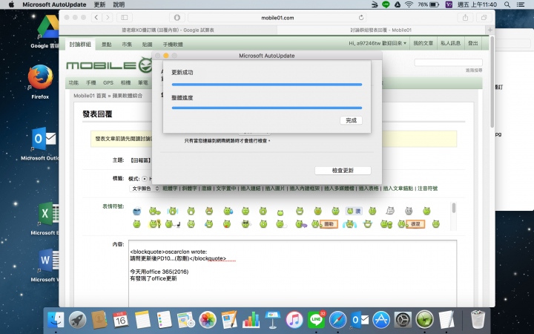Insert the blue thumbs-up 讚 emoticon

pyautogui.click(x=354, y=212)
